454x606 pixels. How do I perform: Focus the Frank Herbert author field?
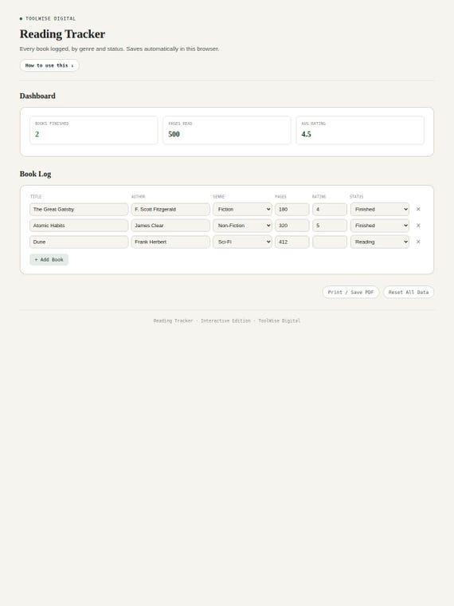[170, 242]
